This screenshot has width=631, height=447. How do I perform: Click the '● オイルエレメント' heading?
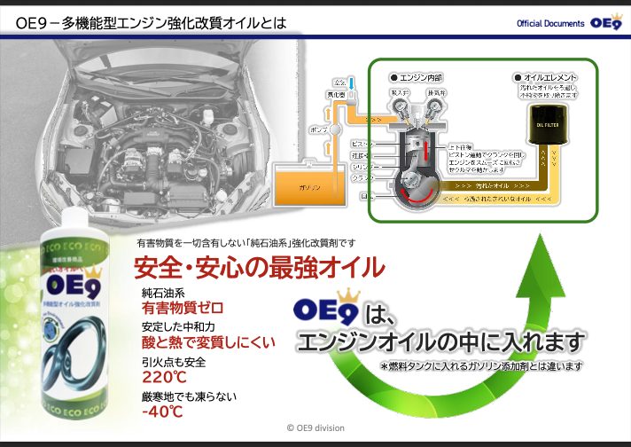(x=546, y=77)
